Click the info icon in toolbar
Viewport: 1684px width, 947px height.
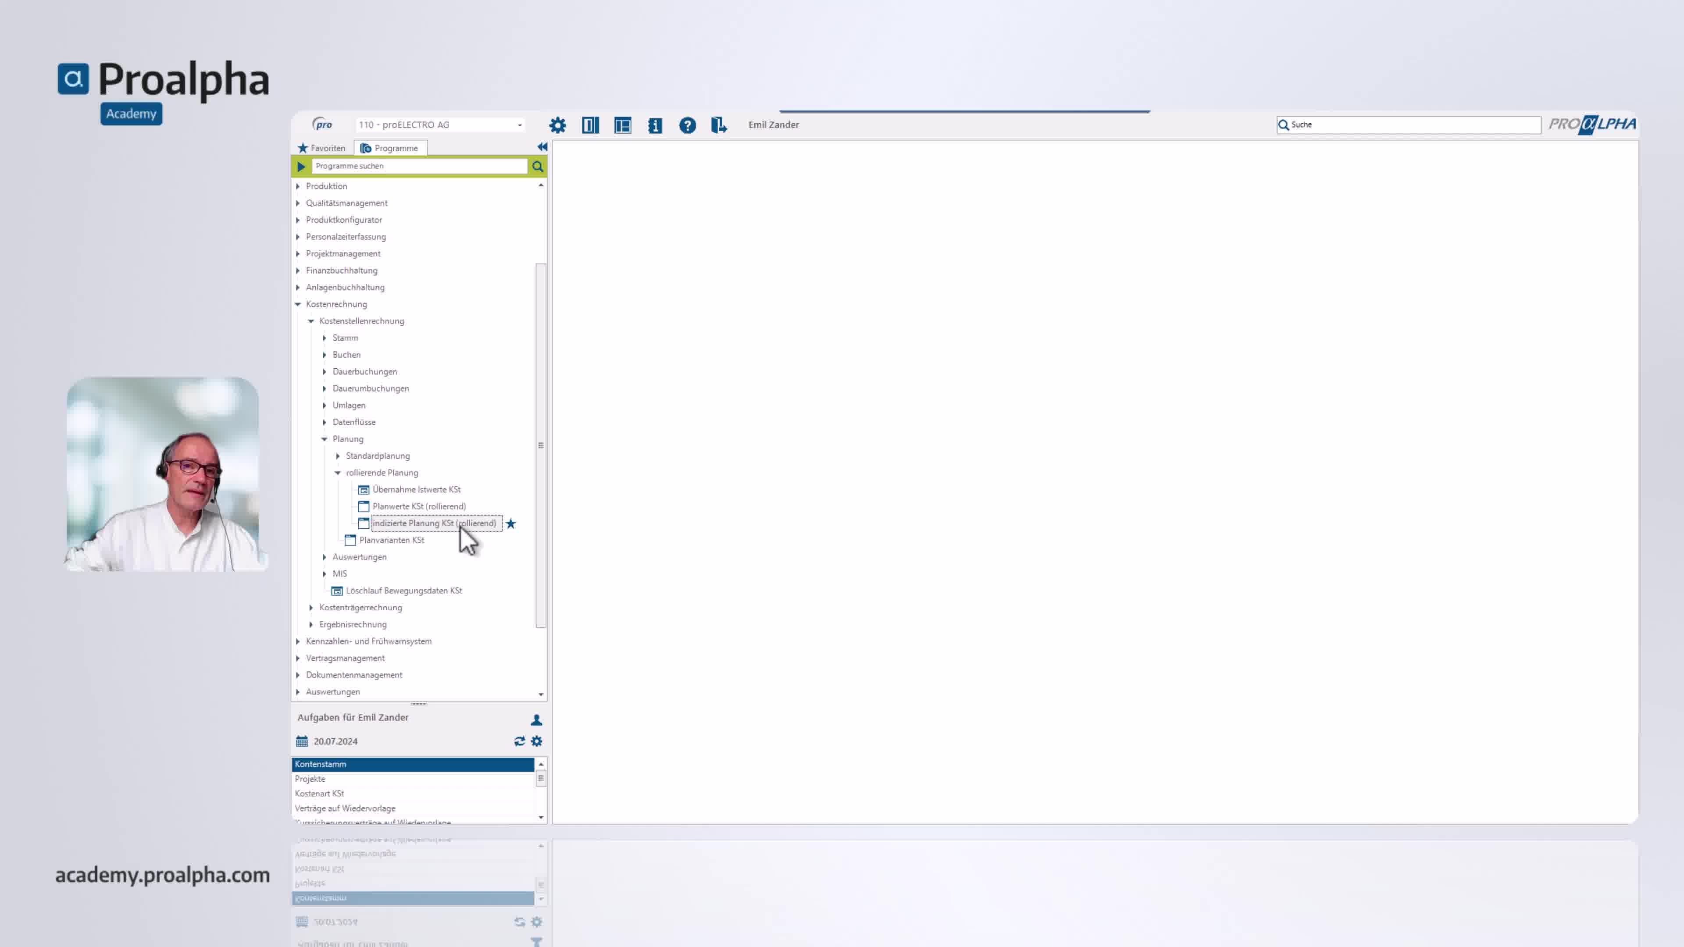click(x=654, y=125)
